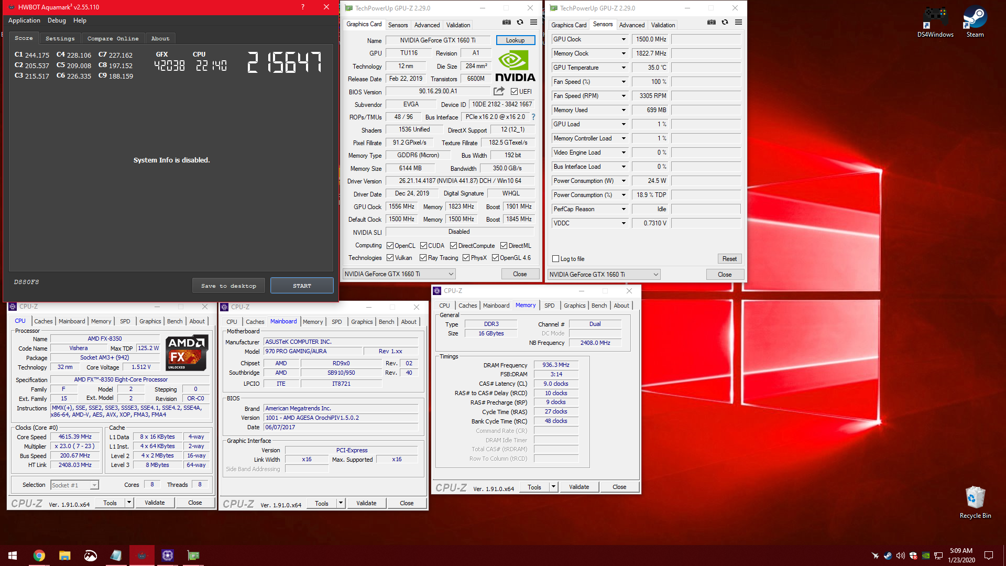Open the notification center icon
The width and height of the screenshot is (1006, 566).
pyautogui.click(x=989, y=556)
